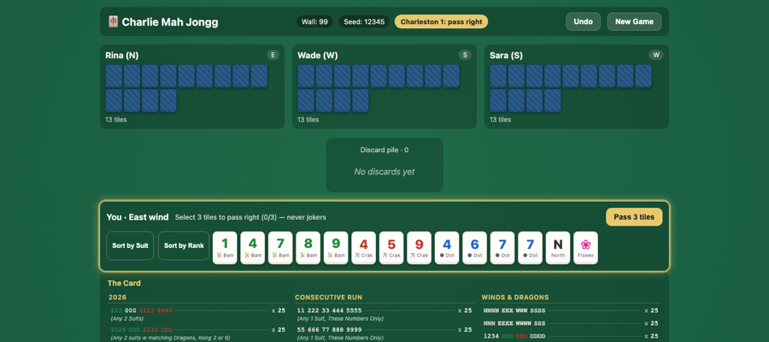The image size is (769, 342).
Task: Click the red dragon mahjong logo icon
Action: pos(114,21)
